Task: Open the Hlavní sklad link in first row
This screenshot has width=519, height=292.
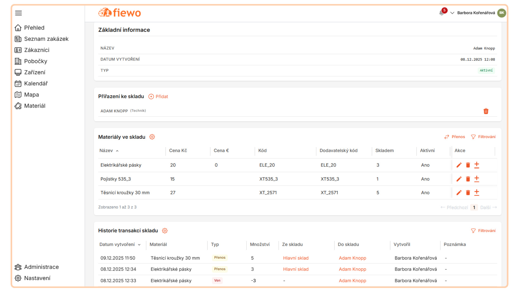Action: click(296, 258)
